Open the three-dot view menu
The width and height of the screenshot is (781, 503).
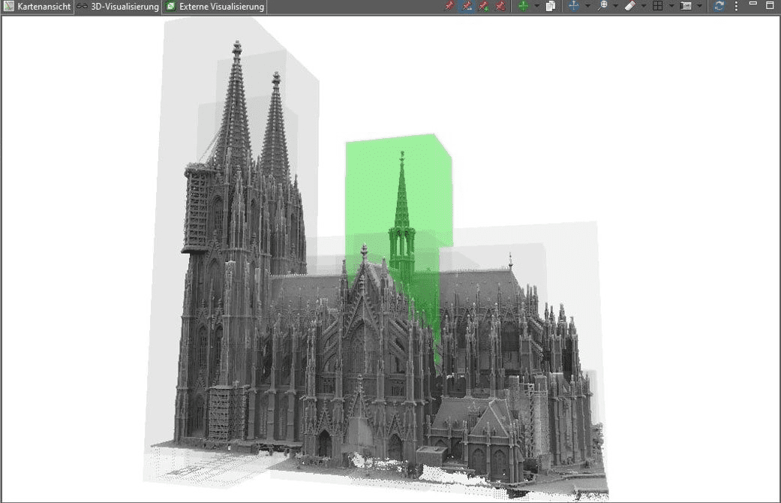(736, 6)
